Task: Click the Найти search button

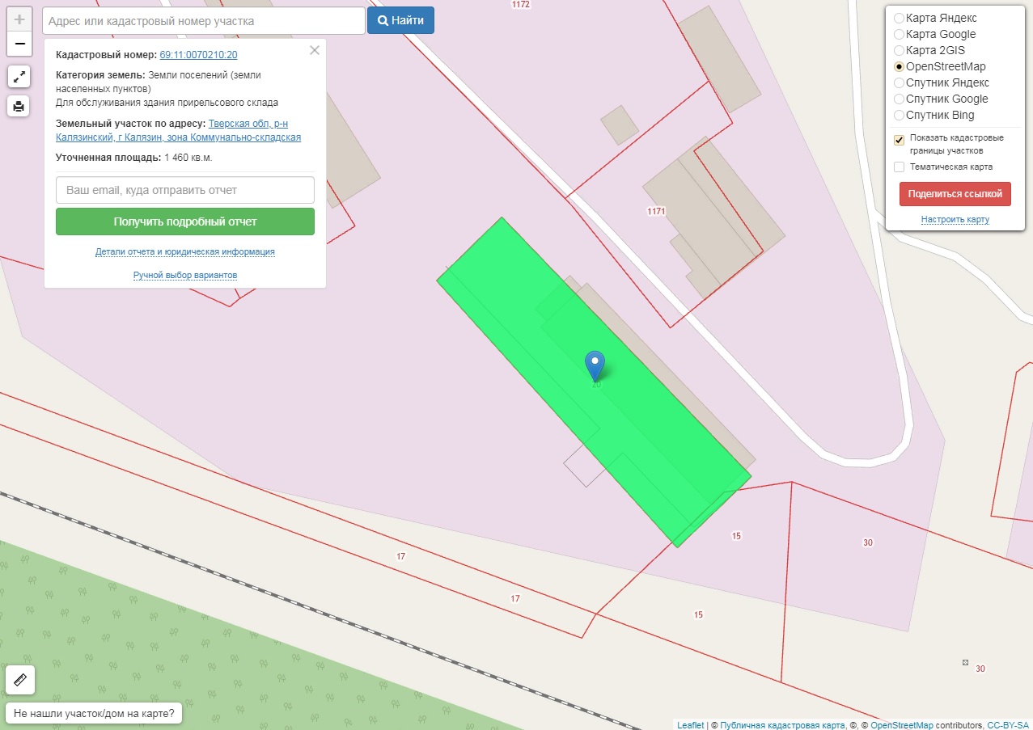Action: (x=400, y=20)
